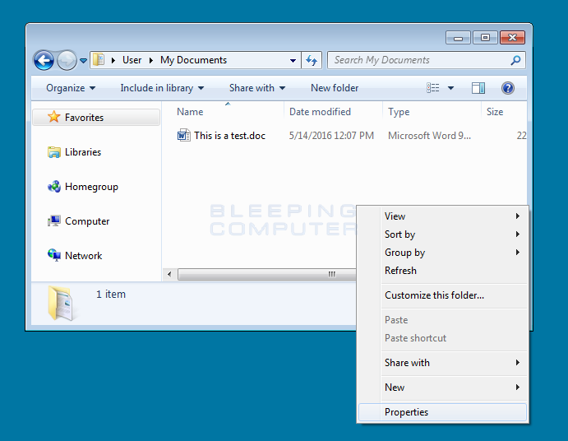Image resolution: width=568 pixels, height=441 pixels.
Task: Minimize the My Documents window
Action: coord(458,38)
